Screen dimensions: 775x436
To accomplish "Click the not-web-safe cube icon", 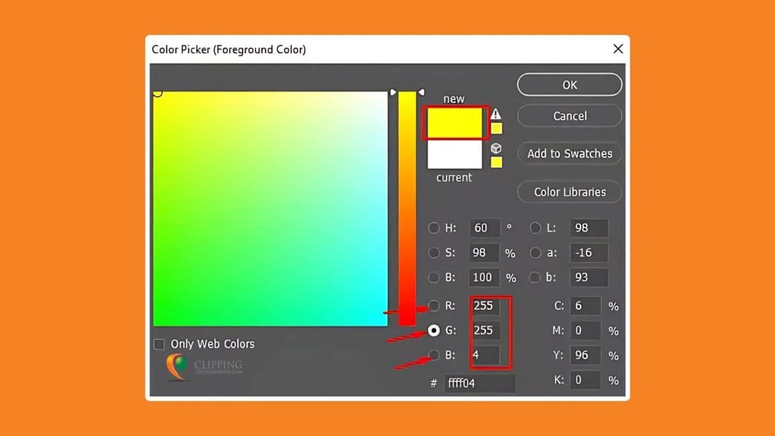I will pyautogui.click(x=496, y=148).
